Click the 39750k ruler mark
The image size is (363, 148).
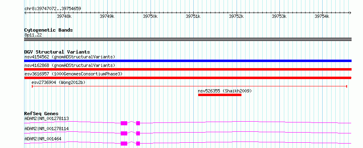(150, 16)
